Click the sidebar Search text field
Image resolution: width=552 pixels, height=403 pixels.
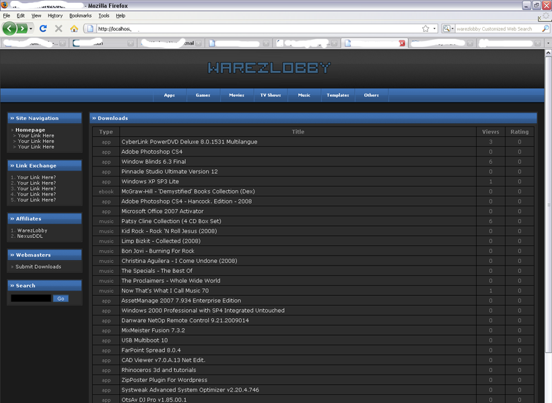[31, 299]
